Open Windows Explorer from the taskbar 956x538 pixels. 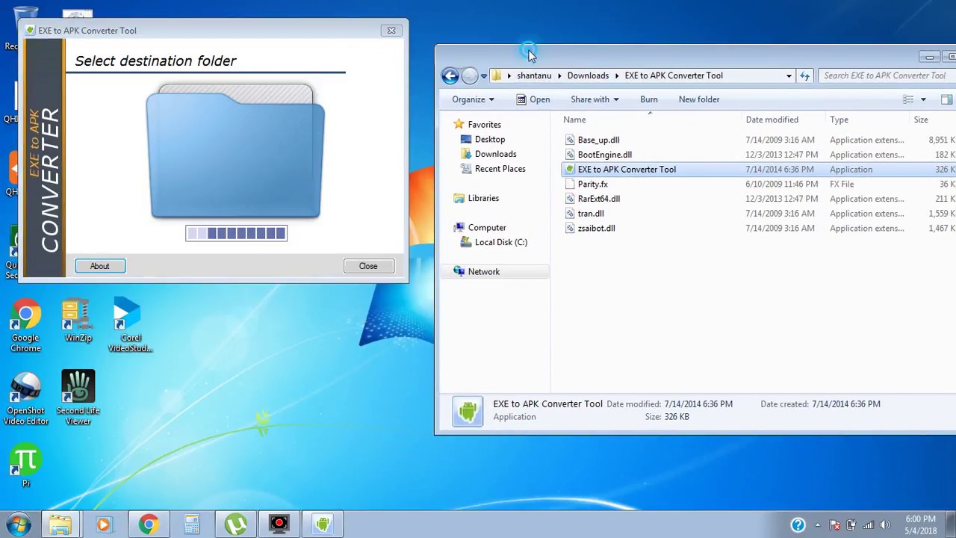60,525
